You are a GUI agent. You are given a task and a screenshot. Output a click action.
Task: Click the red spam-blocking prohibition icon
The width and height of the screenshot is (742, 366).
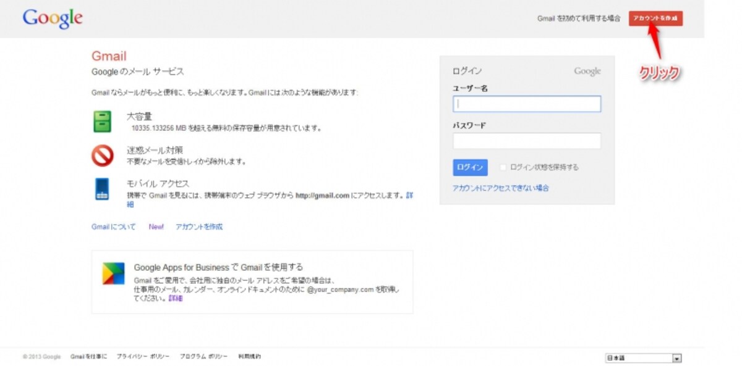(103, 156)
